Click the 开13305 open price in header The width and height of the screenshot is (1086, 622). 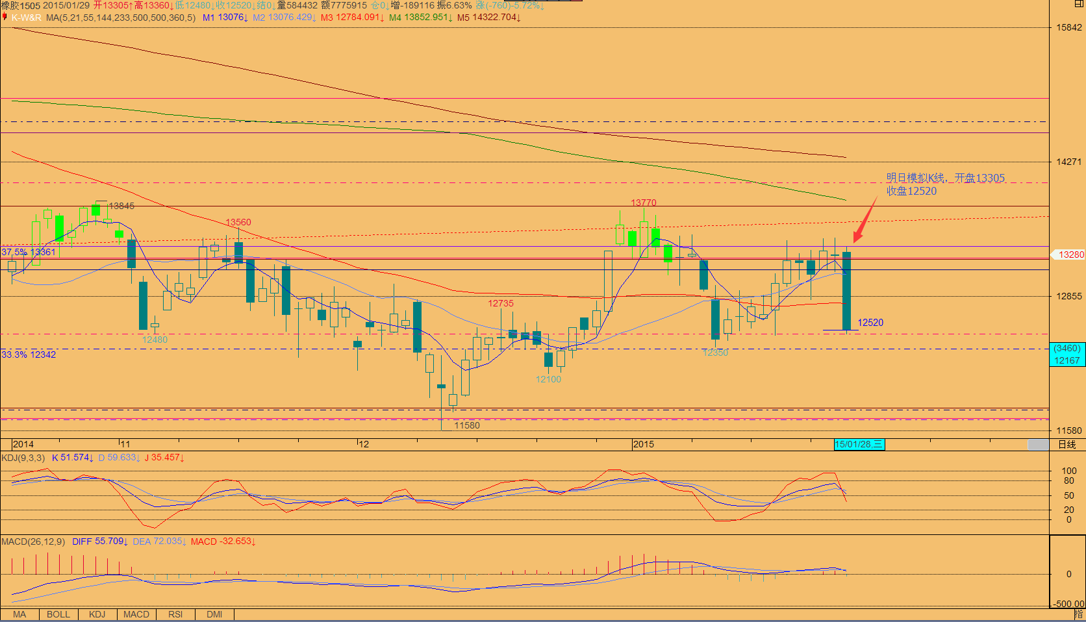[113, 5]
